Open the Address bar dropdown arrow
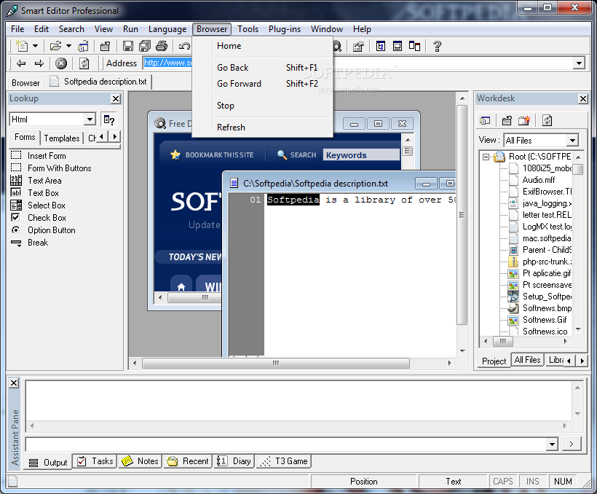Screen dimensions: 597x494 (x=579, y=63)
